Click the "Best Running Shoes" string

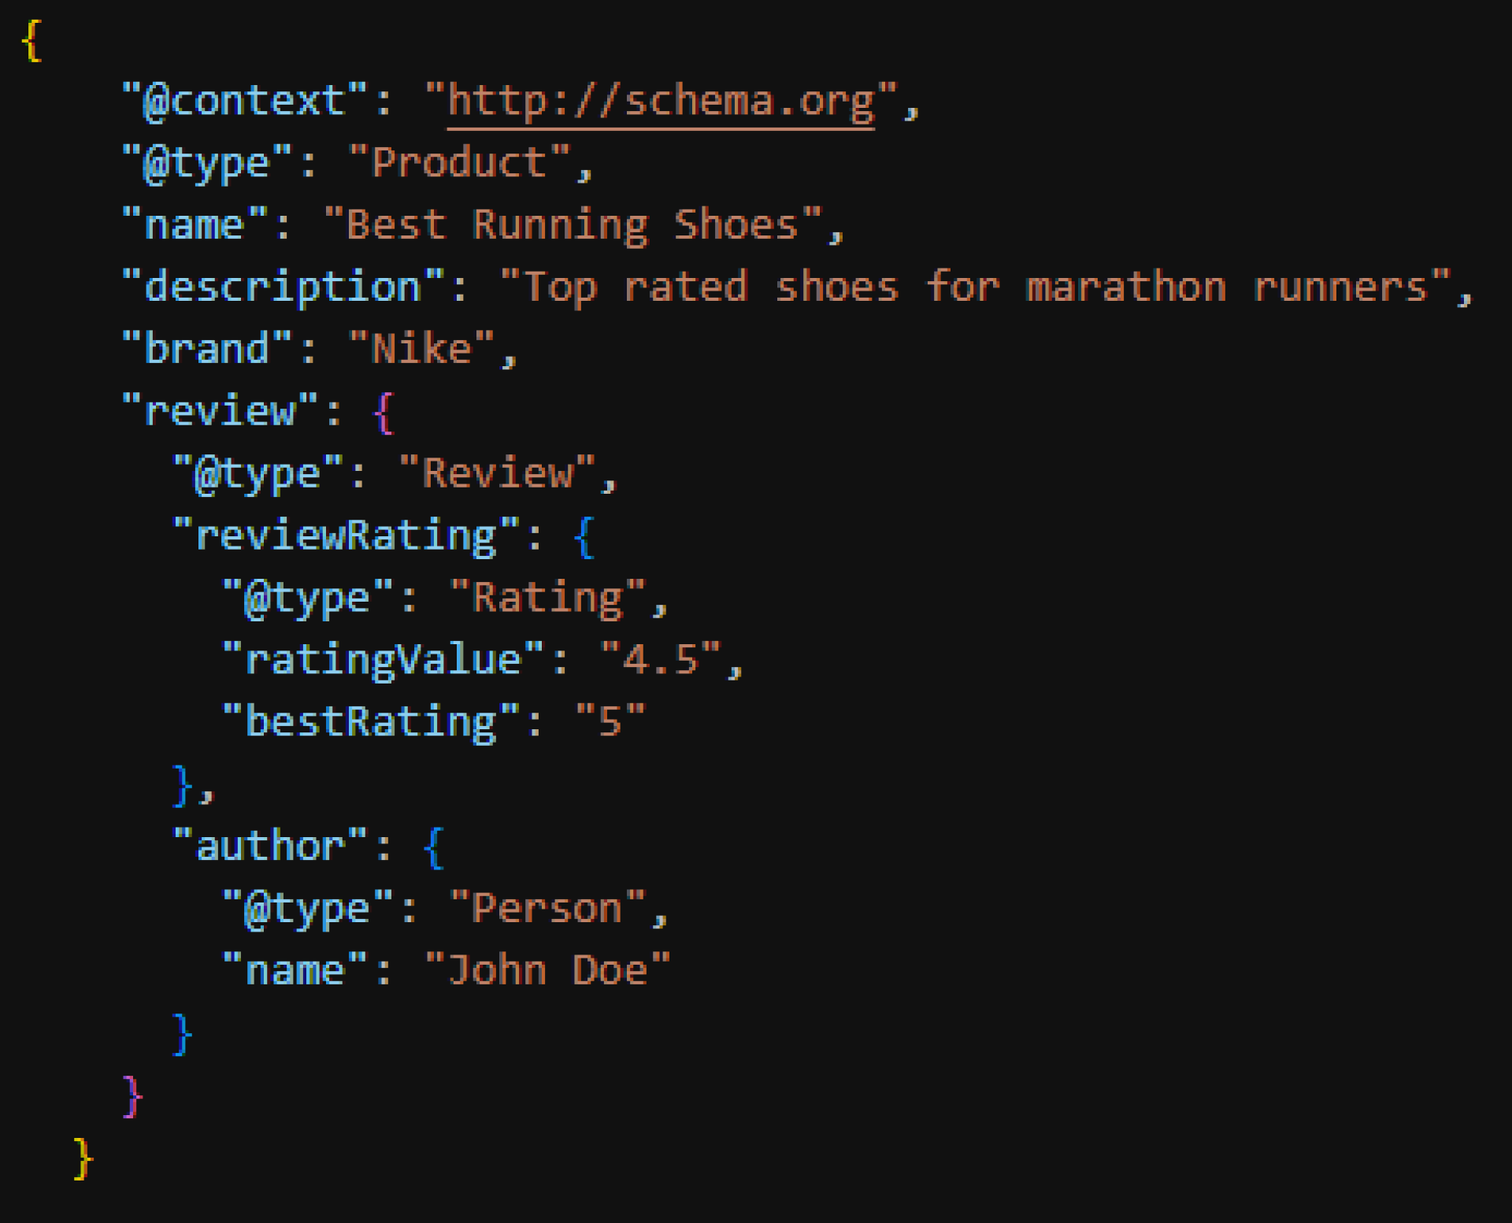(573, 226)
